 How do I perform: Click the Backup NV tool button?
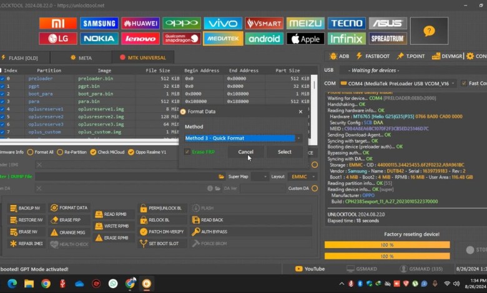[26, 208]
